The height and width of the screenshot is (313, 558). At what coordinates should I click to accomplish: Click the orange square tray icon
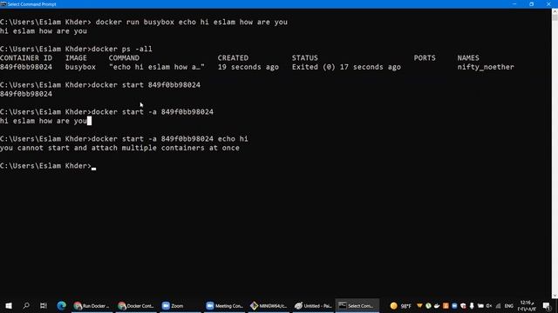[446, 305]
